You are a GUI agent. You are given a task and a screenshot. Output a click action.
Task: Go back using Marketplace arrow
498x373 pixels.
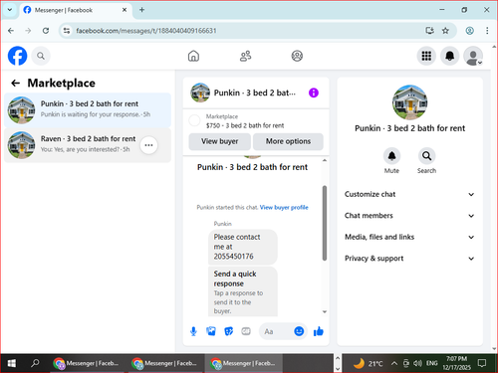[x=15, y=83]
